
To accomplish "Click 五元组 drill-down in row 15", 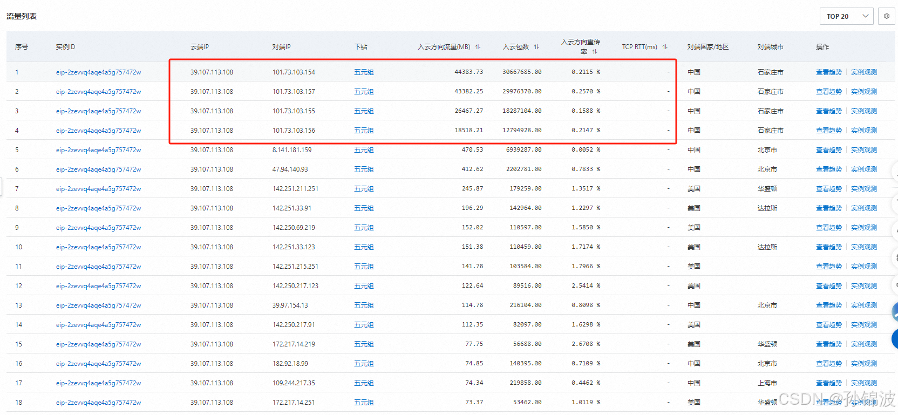I will click(364, 344).
